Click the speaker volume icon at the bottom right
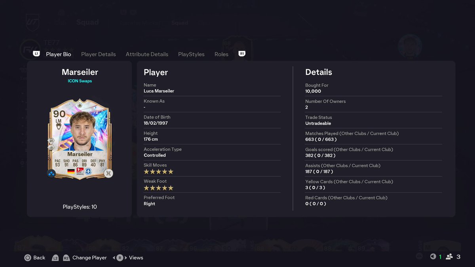The image size is (475, 267). click(433, 256)
